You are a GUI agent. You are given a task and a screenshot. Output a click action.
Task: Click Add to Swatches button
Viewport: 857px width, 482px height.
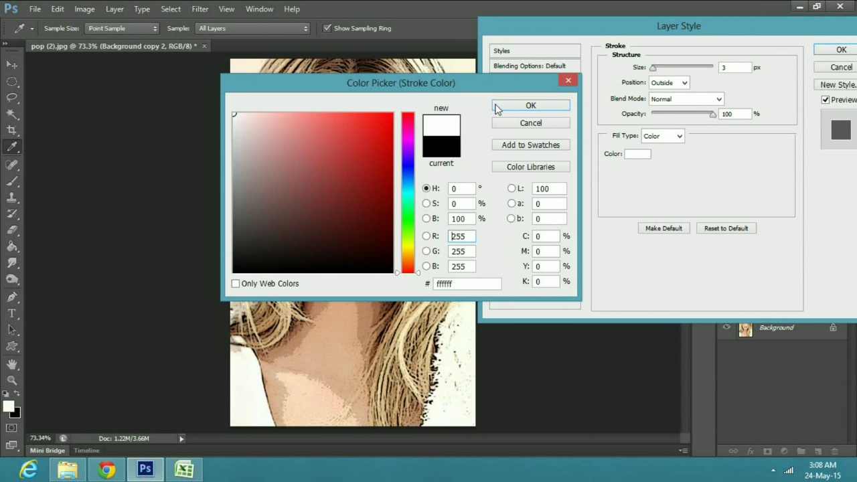[x=531, y=145]
